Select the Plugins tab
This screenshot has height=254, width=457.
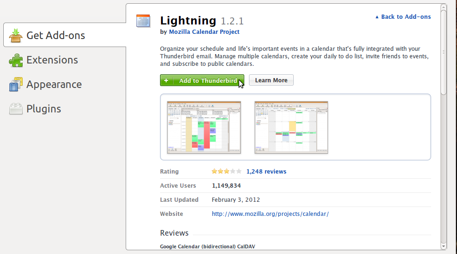point(64,109)
